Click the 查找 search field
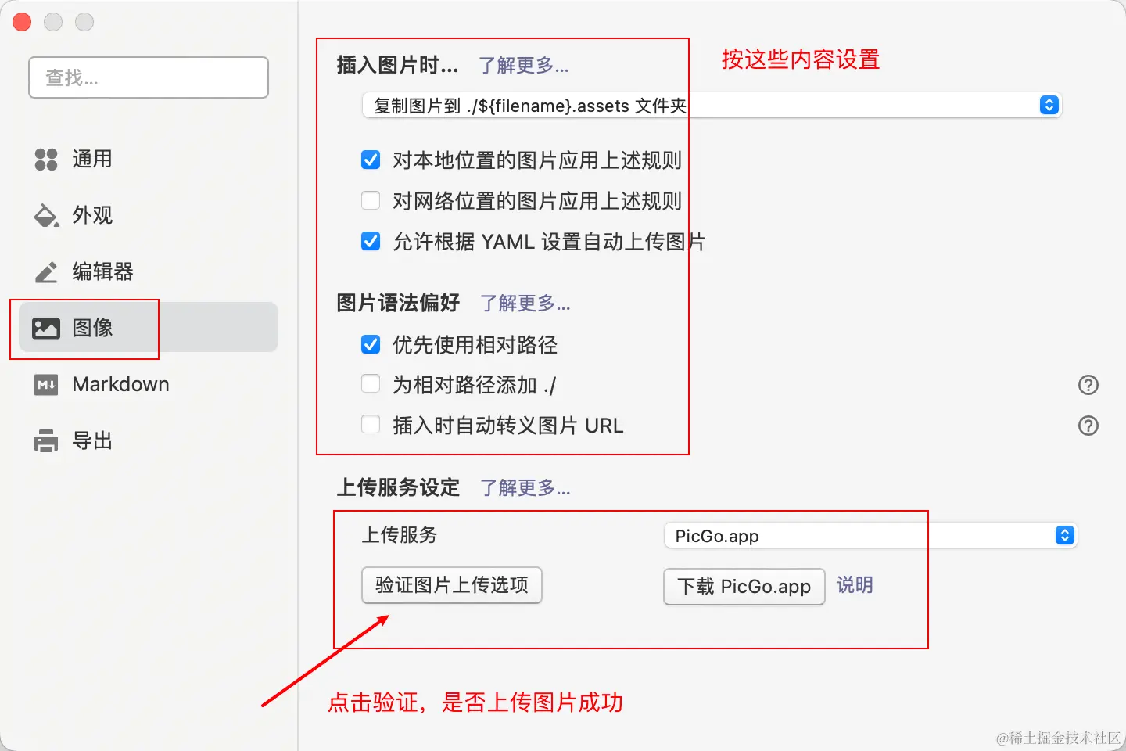 coord(149,77)
